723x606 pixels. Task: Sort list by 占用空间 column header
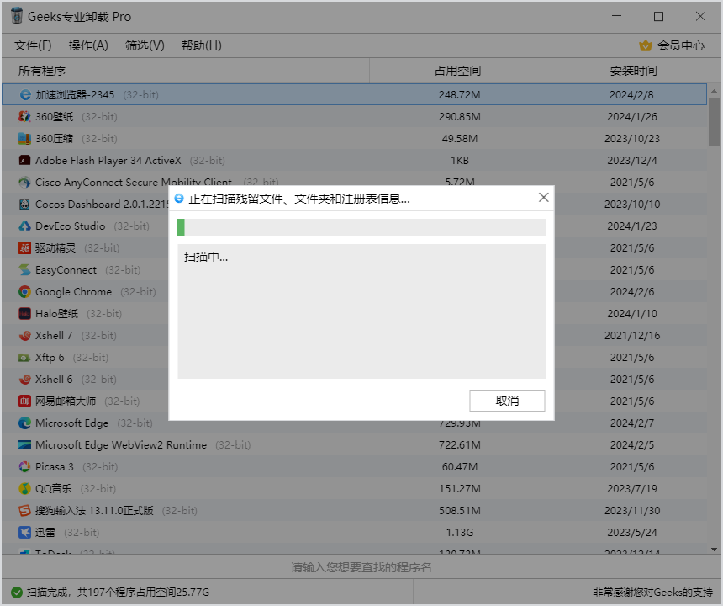(457, 71)
